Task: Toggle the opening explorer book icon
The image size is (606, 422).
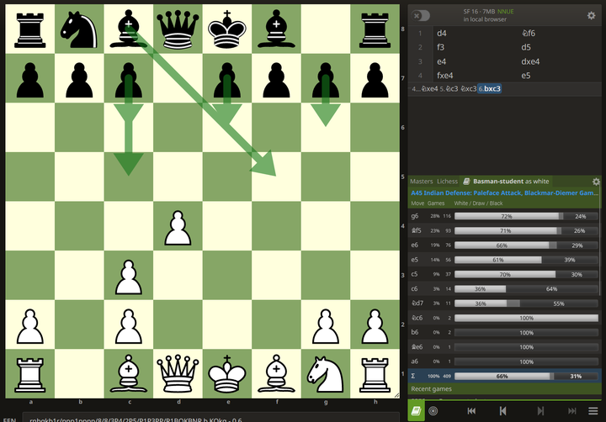Action: 416,410
